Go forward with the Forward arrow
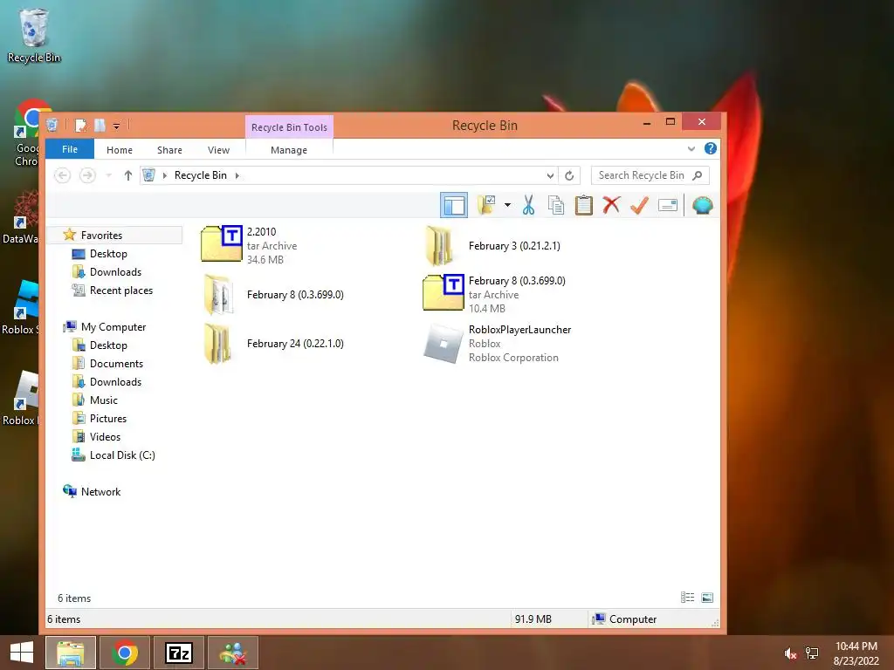 coord(87,175)
